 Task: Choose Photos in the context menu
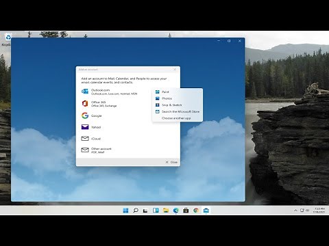tap(178, 98)
